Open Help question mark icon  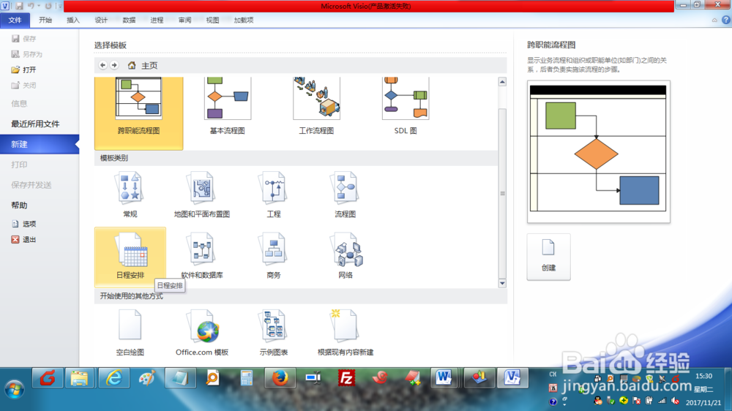pyautogui.click(x=726, y=20)
